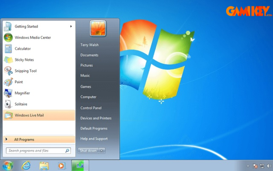Open Paint using palette icon
This screenshot has width=273, height=171.
pyautogui.click(x=8, y=82)
